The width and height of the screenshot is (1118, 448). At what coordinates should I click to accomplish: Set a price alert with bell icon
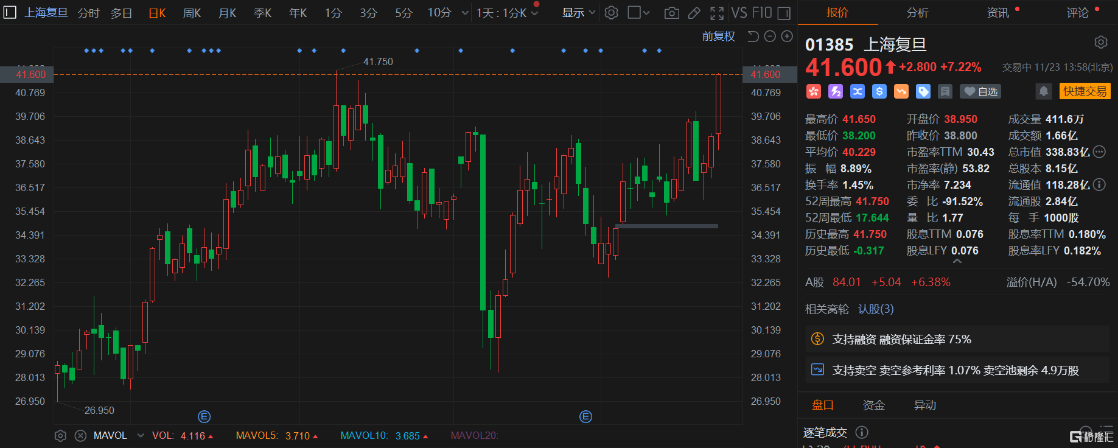1044,91
